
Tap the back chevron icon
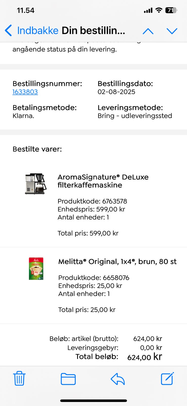[x=8, y=31]
